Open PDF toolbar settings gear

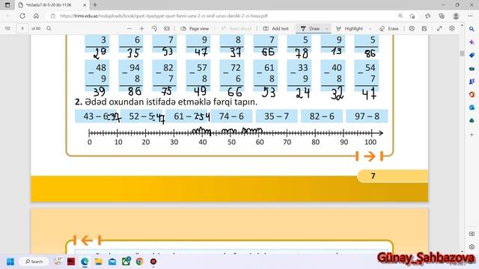(452, 28)
